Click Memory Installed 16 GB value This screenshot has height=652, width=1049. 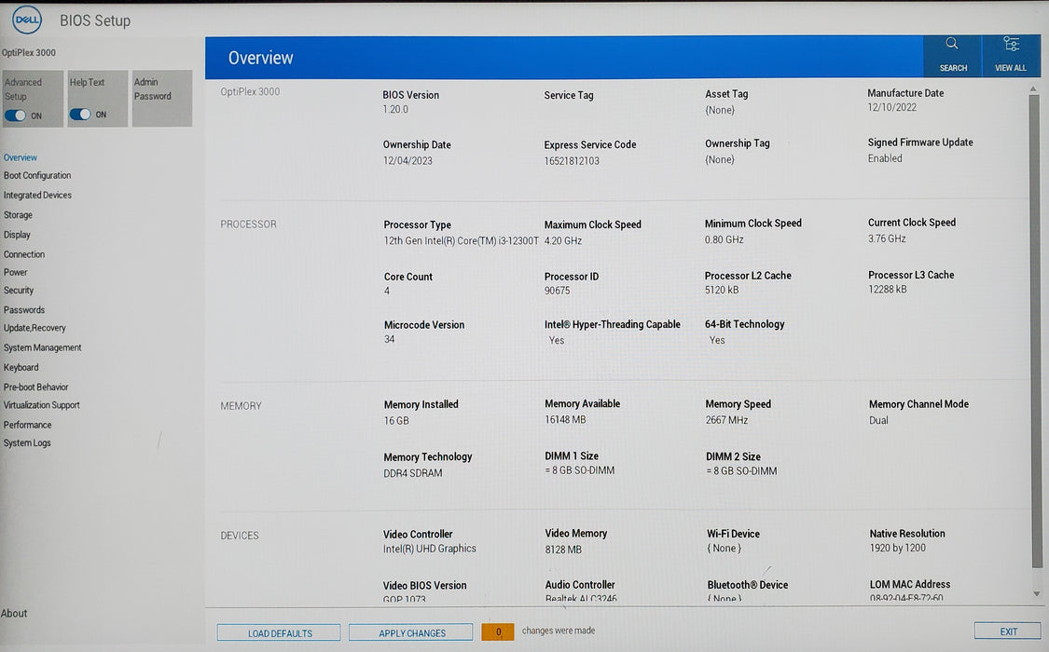[x=396, y=421]
